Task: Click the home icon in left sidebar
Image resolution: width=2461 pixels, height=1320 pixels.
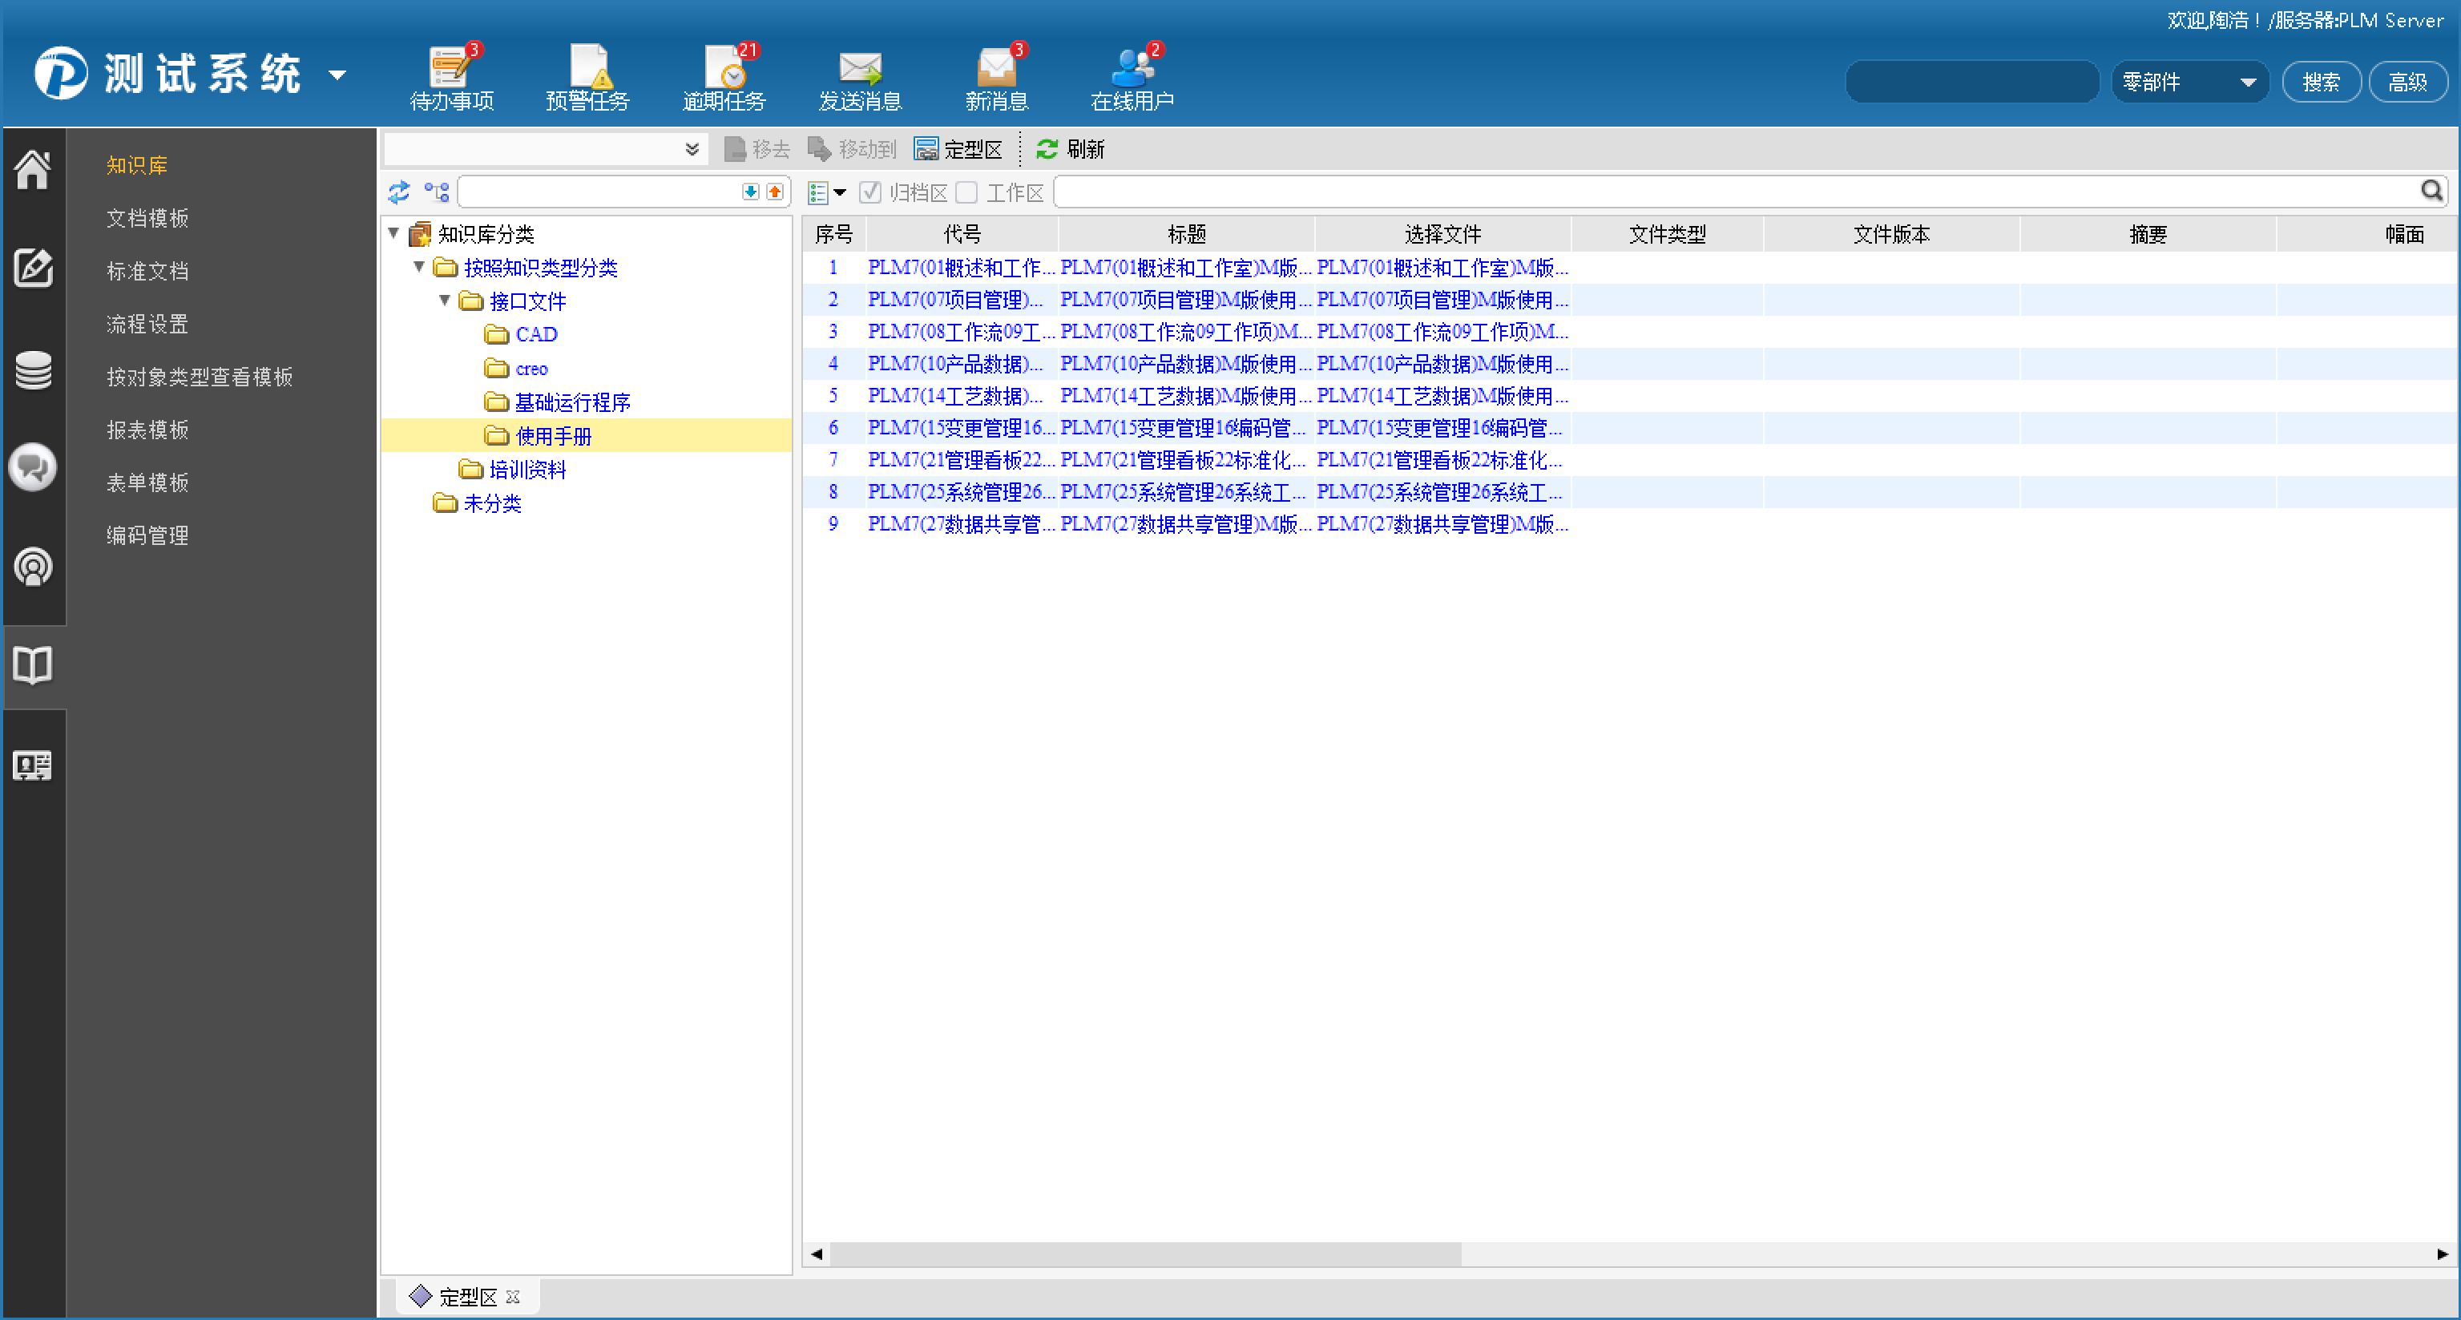Action: (34, 170)
